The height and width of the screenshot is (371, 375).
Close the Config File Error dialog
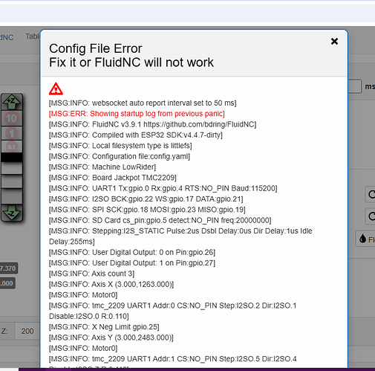click(x=334, y=42)
